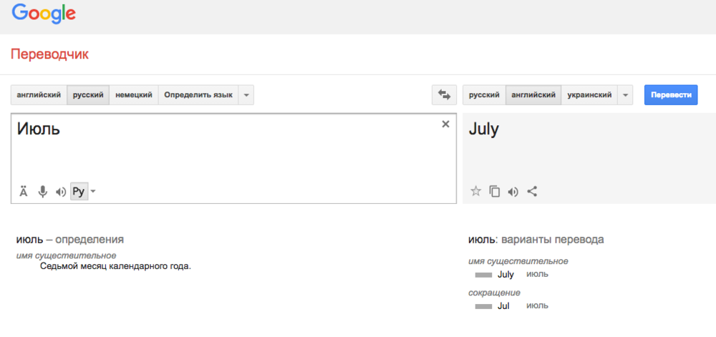This screenshot has height=337, width=716.
Task: Expand the target language list dropdown
Action: click(x=625, y=95)
